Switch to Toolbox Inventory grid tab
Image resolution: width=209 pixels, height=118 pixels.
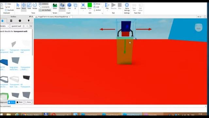coord(11,21)
